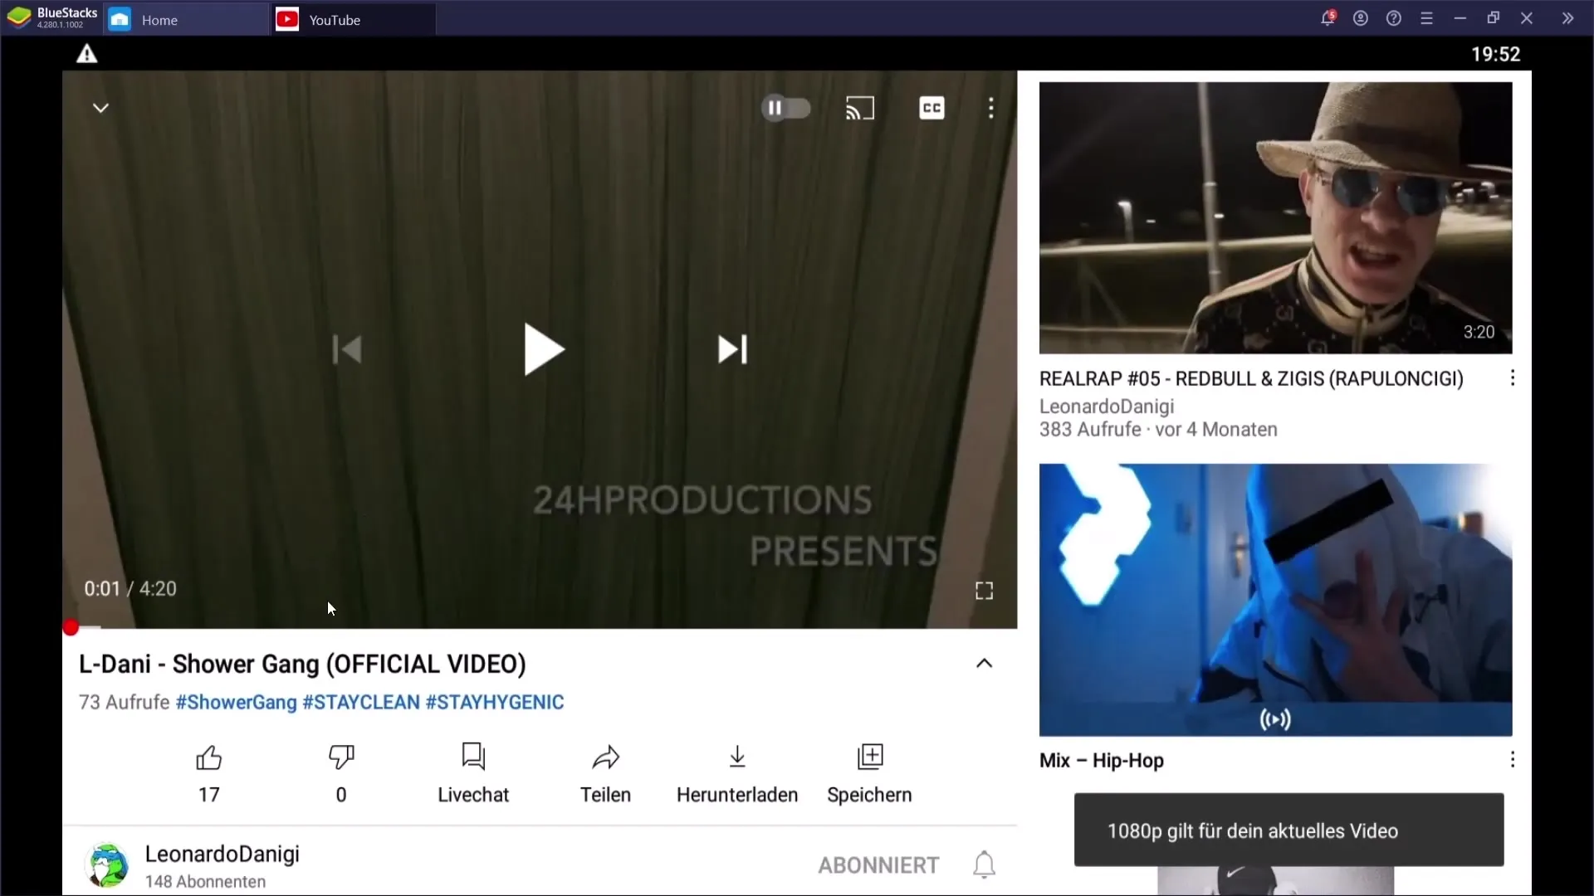
Task: Share the video via Teilen
Action: click(x=605, y=773)
